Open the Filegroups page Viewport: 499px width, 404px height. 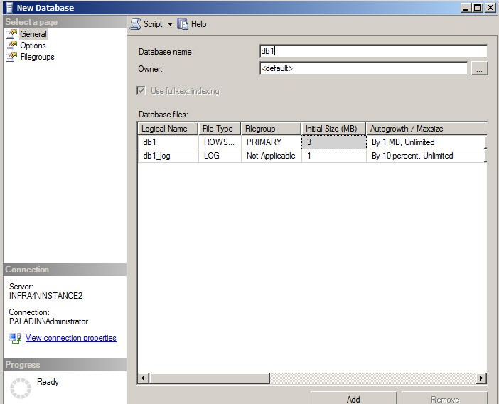coord(37,57)
